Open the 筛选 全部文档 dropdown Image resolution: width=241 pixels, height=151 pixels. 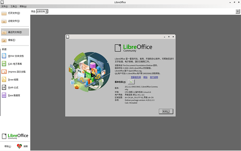click(x=42, y=12)
